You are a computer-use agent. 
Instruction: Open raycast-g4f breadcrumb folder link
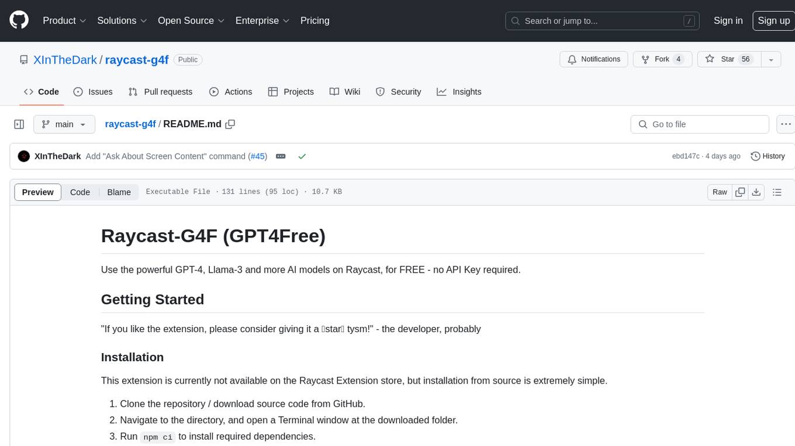[130, 124]
